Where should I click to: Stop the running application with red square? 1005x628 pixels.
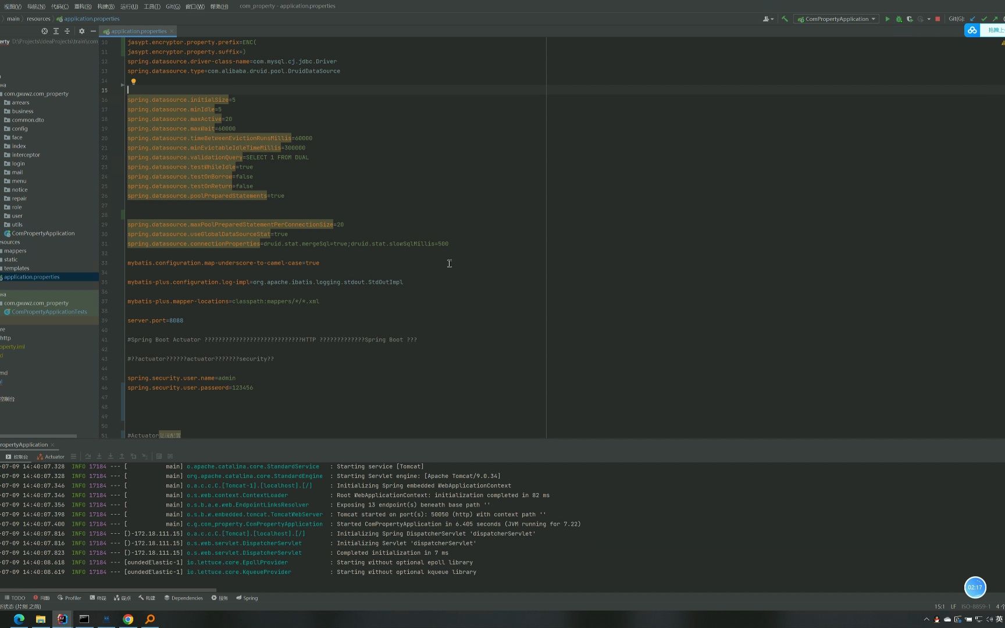pyautogui.click(x=938, y=19)
